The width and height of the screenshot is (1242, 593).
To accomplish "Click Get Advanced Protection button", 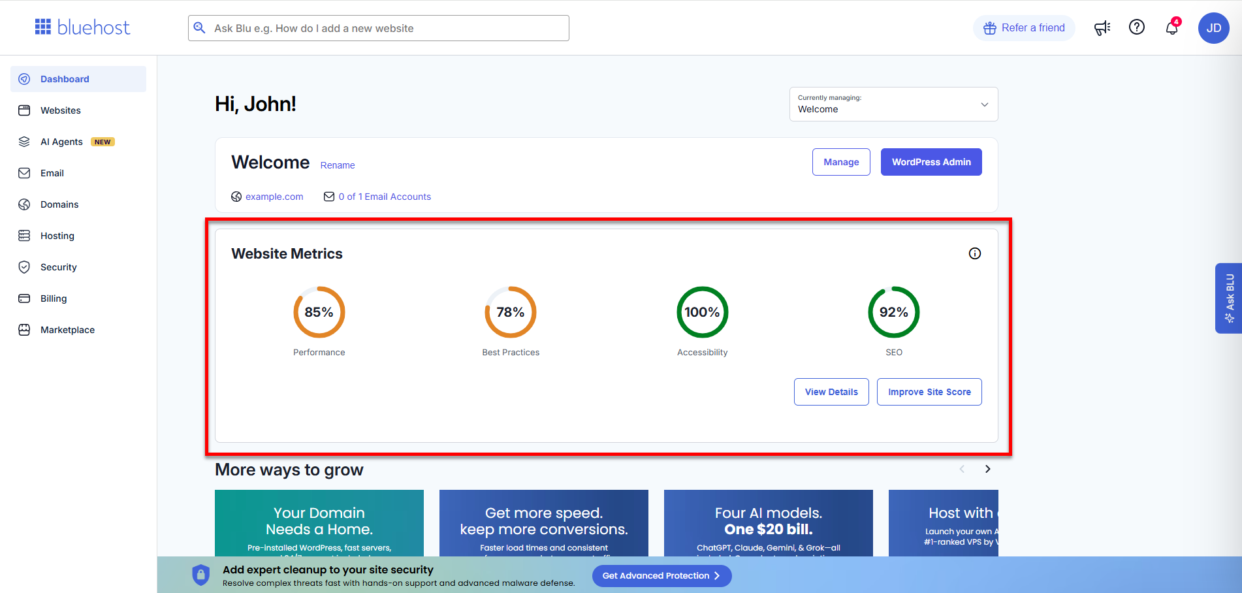I will click(661, 575).
